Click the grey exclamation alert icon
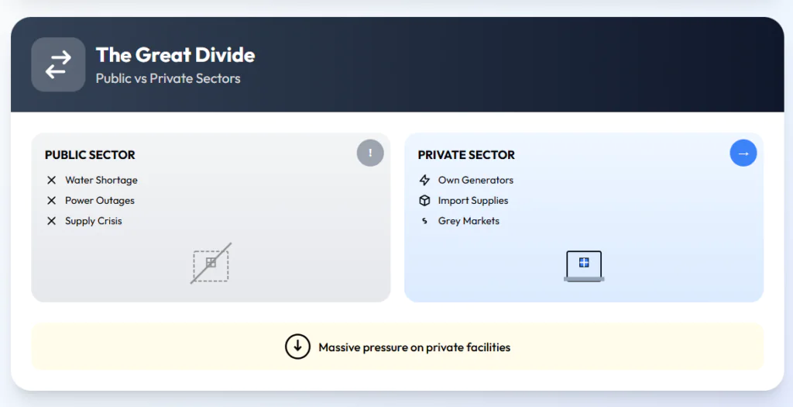Viewport: 793px width, 407px height. pos(370,153)
